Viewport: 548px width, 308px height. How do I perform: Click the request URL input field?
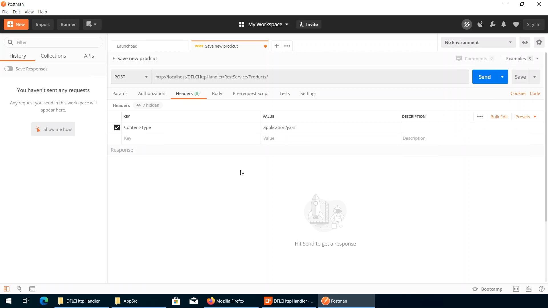[x=310, y=77]
